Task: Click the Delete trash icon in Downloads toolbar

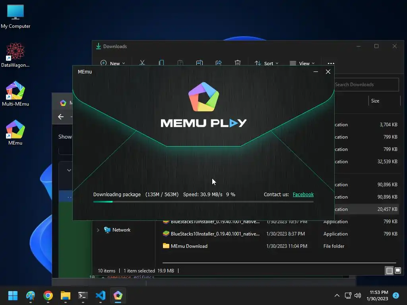Action: click(x=238, y=63)
